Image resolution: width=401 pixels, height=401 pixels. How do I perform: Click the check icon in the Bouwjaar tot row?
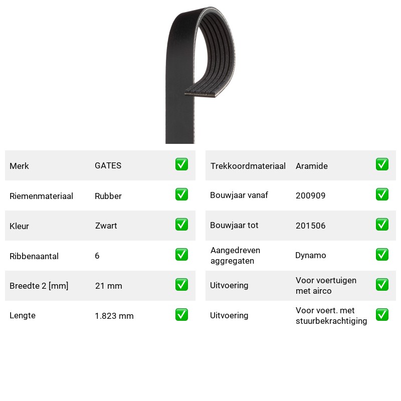coord(382,224)
